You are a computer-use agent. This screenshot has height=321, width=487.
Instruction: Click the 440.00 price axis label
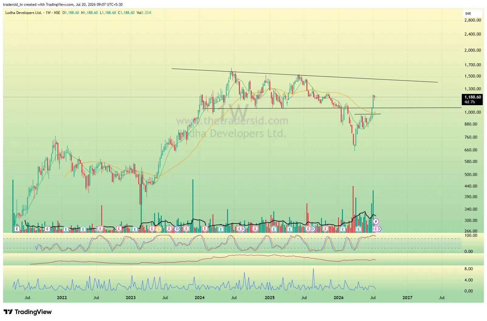coord(471,186)
